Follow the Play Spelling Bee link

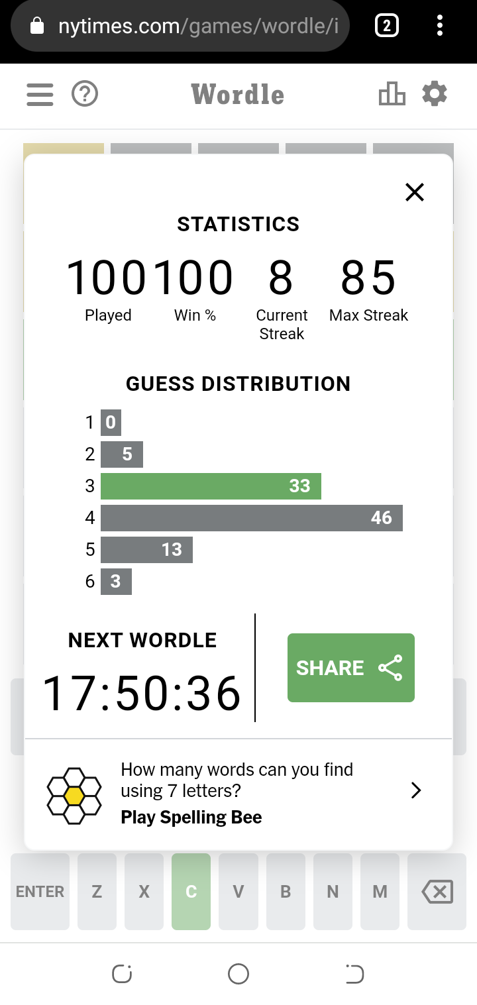pos(191,817)
